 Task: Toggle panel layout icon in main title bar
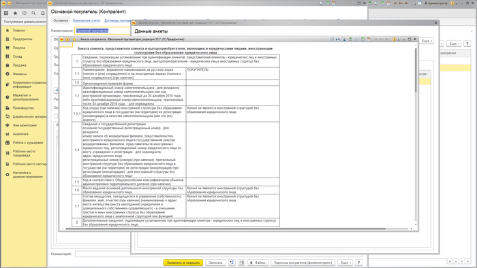420,3
